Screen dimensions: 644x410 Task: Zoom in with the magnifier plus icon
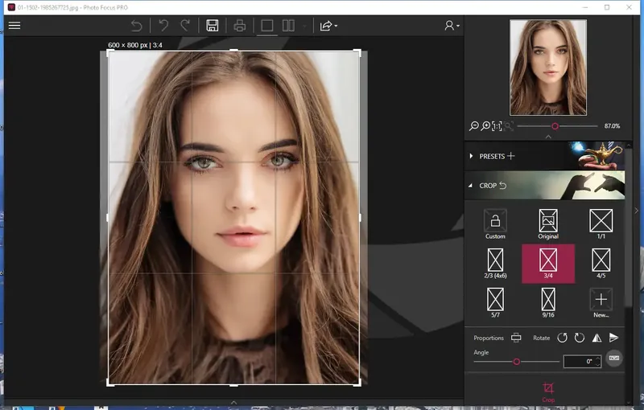[485, 126]
